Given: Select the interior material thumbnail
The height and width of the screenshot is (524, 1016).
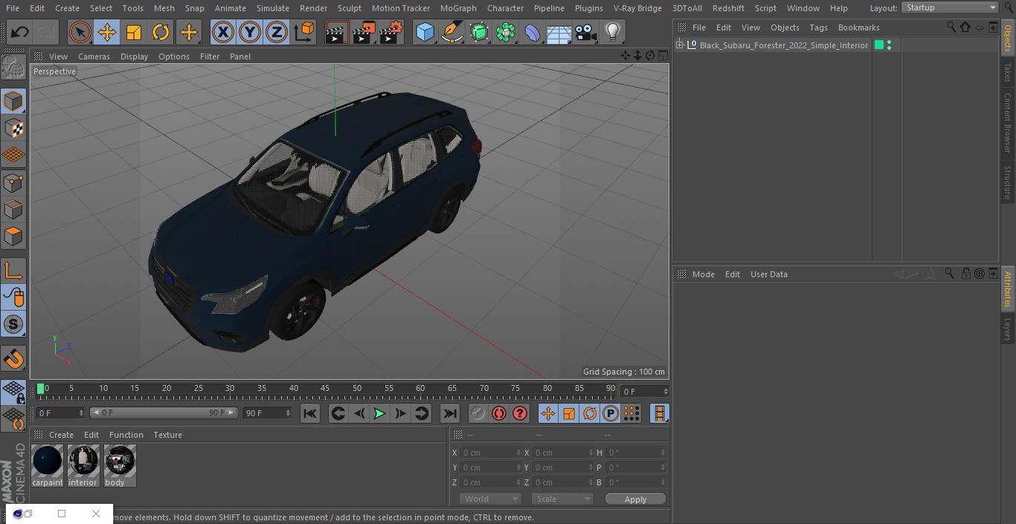Looking at the screenshot, I should 83,466.
